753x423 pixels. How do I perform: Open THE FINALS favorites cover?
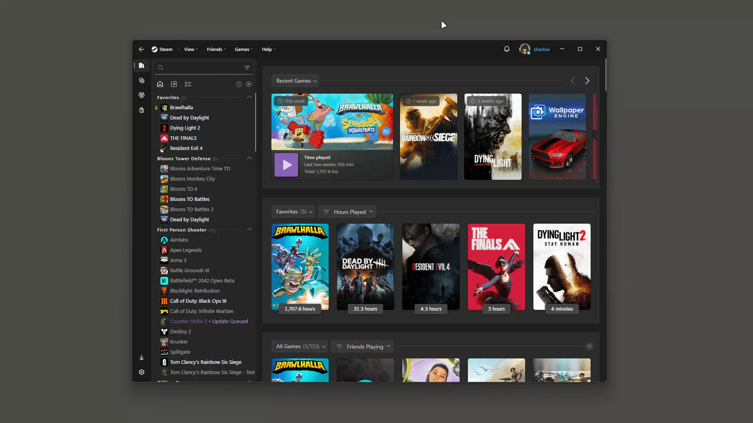pyautogui.click(x=497, y=267)
